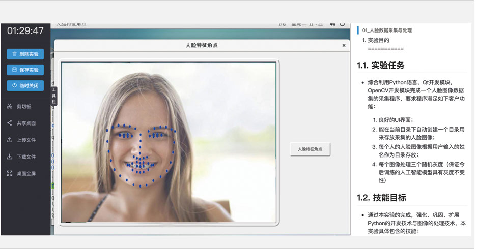Select the 共享桌面 share icon
The image size is (477, 249).
[10, 123]
